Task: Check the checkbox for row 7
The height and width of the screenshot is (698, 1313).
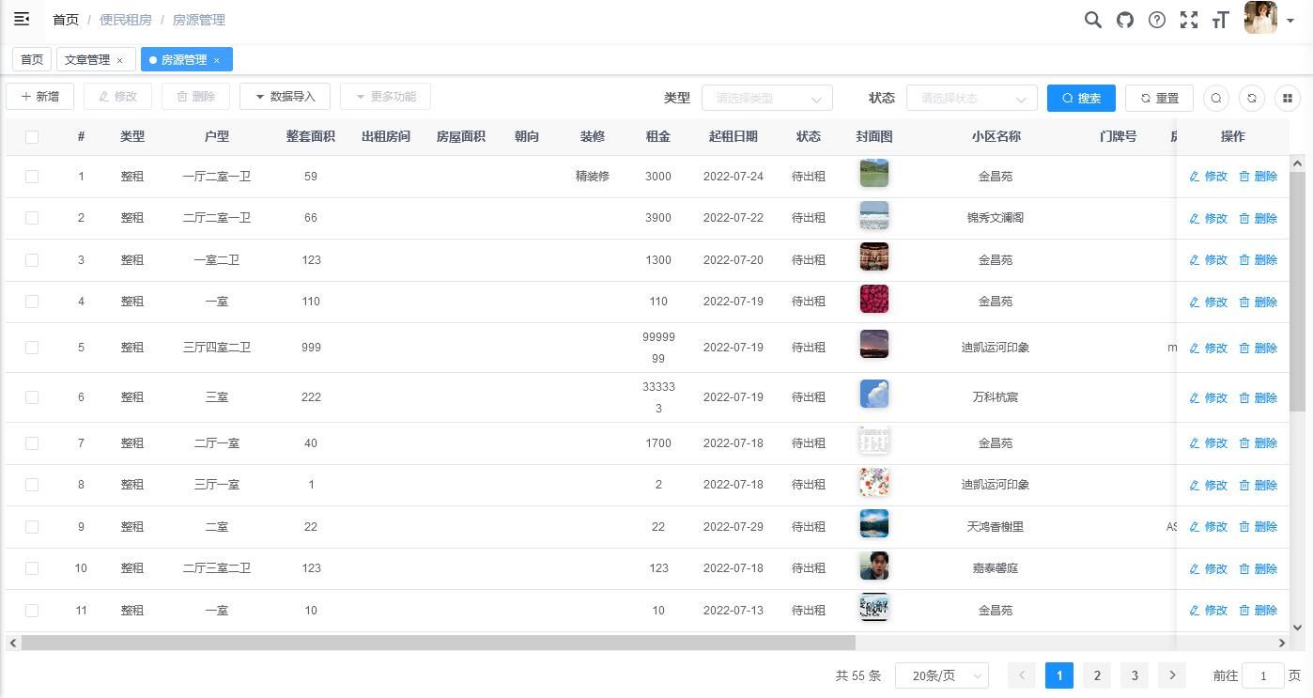Action: pyautogui.click(x=32, y=443)
